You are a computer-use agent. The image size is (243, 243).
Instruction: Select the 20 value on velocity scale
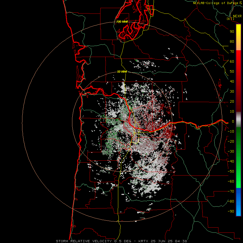coord(232,102)
